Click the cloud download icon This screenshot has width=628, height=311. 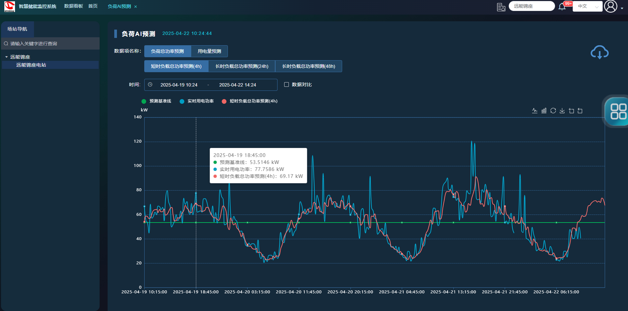tap(599, 52)
